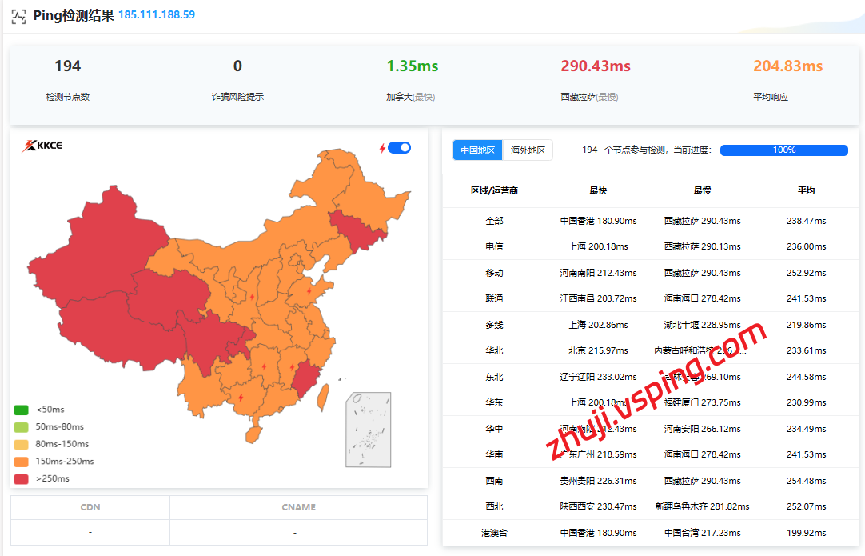The height and width of the screenshot is (556, 865).
Task: Click the red lightning icon beside the switch
Action: click(x=382, y=148)
